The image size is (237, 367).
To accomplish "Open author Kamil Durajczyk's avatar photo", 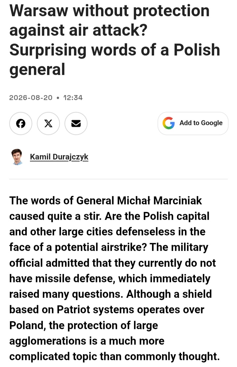I will point(17,157).
